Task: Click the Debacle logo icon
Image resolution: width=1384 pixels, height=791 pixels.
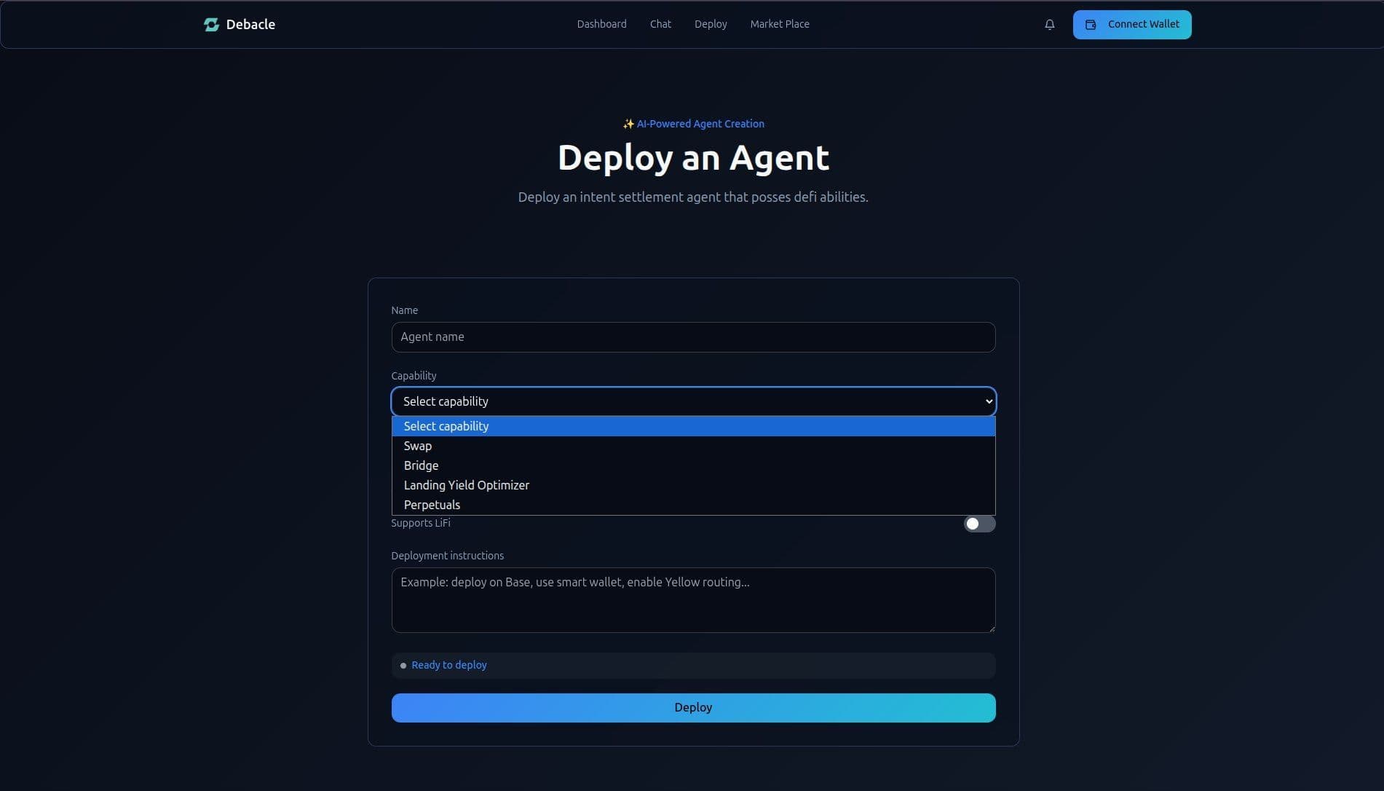Action: (211, 25)
